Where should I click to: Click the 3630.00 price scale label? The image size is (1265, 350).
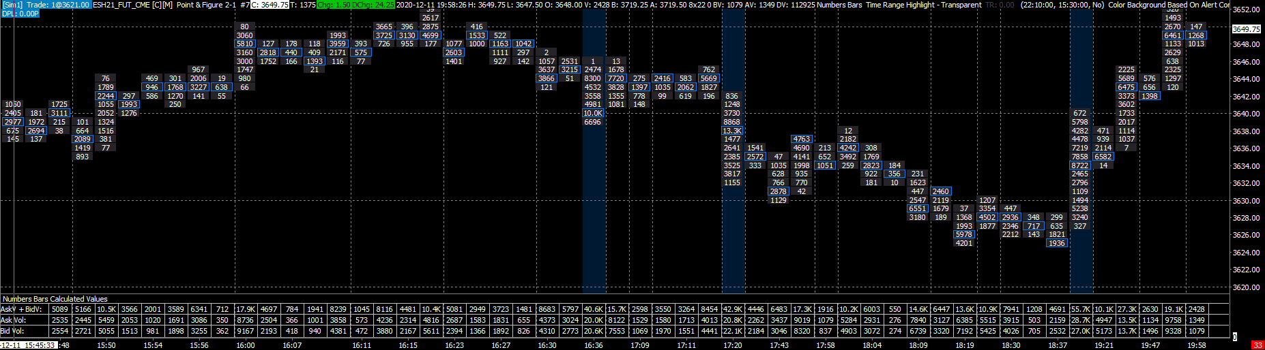[1247, 201]
